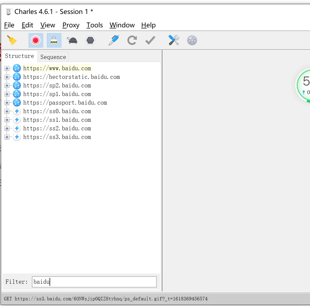This screenshot has height=306, width=310.
Task: Click globe icon beside sp1.baidu.com
Action: (x=17, y=94)
